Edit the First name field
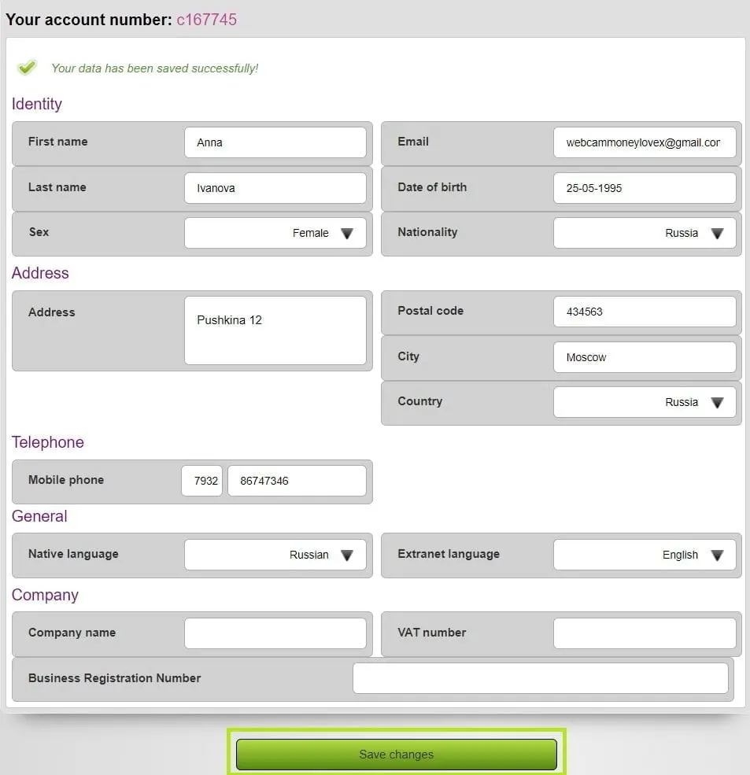Screen dimensions: 750x775 coord(275,142)
